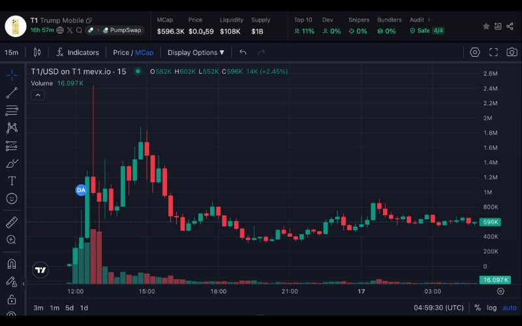Open the 15m timeframe selector
The width and height of the screenshot is (522, 326).
click(x=12, y=53)
